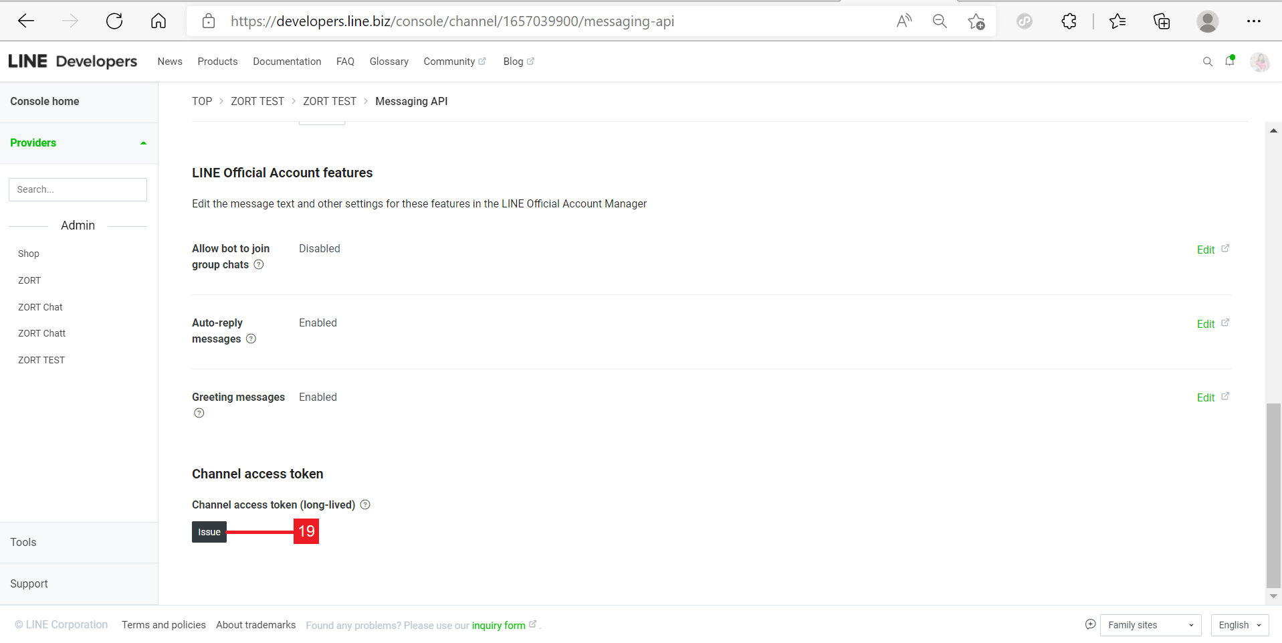Open the browser home page icon
This screenshot has height=643, width=1282.
[158, 21]
